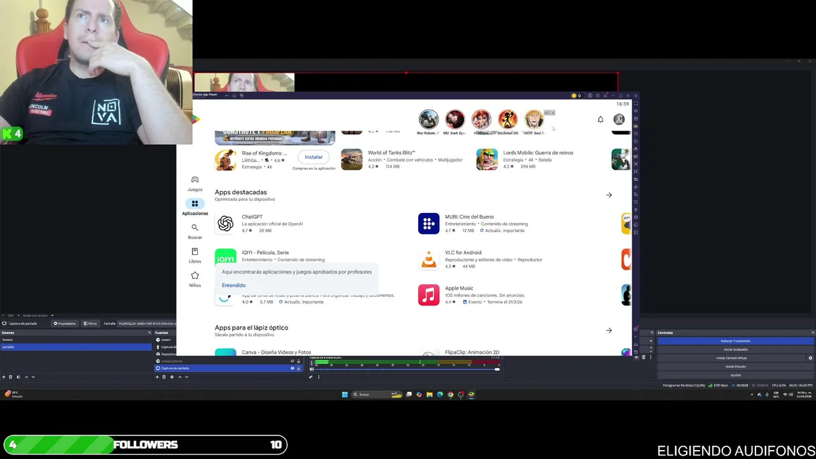Dismiss tooltip with Entendido

coord(233,286)
